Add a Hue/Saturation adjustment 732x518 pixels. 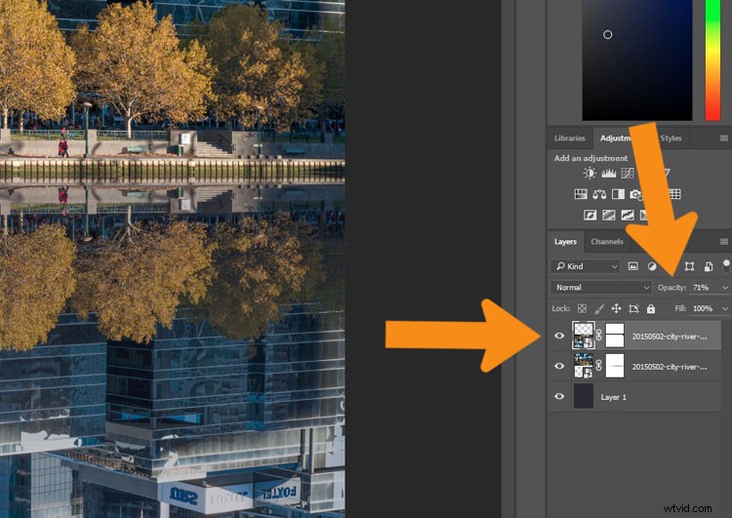[581, 194]
